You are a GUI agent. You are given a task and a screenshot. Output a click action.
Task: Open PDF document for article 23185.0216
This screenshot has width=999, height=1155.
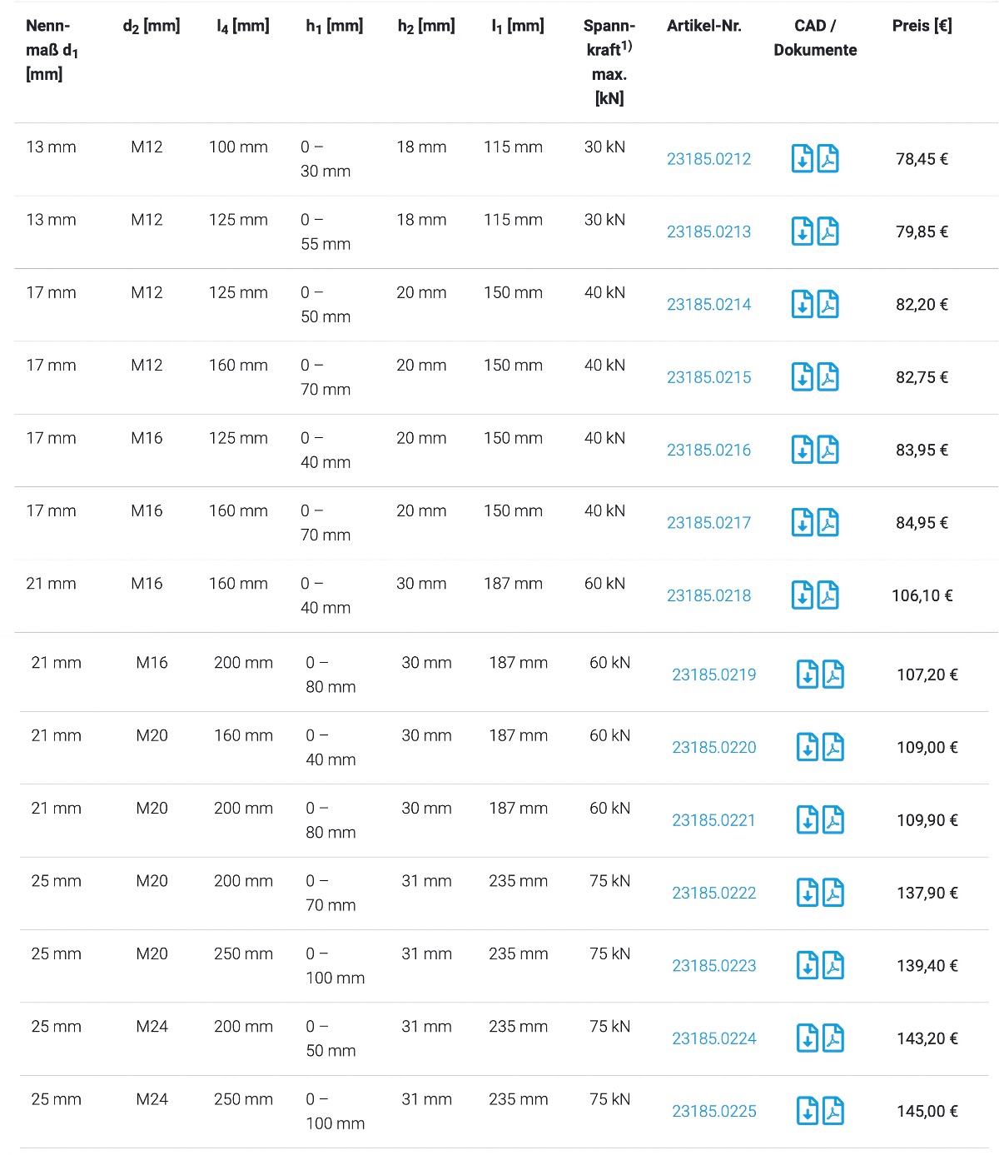[828, 450]
